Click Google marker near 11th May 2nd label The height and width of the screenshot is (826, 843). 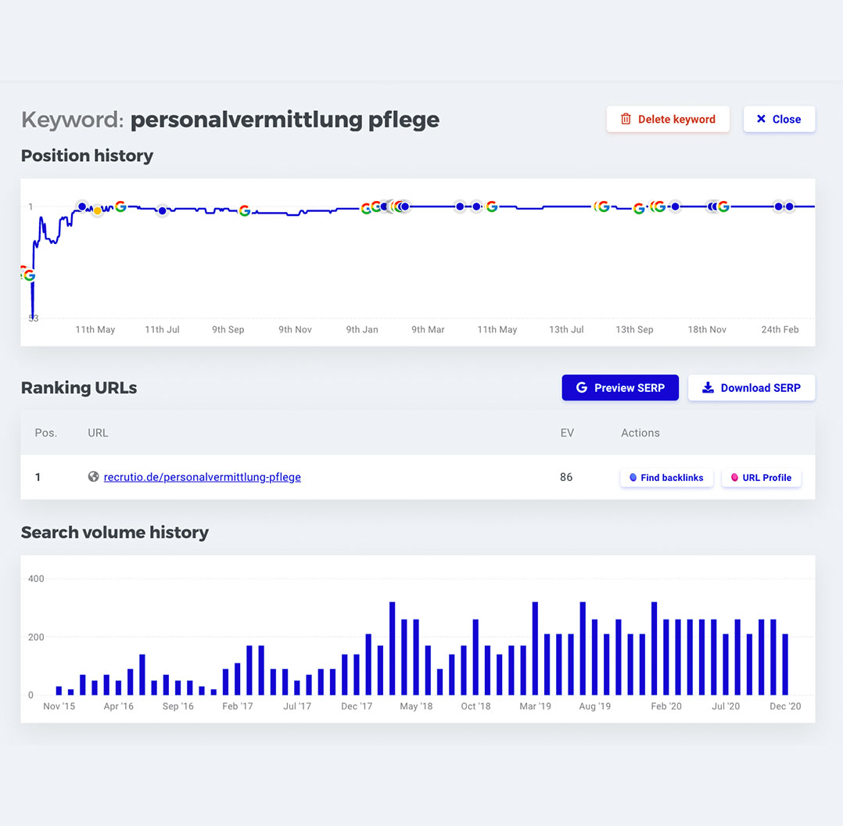click(x=491, y=206)
